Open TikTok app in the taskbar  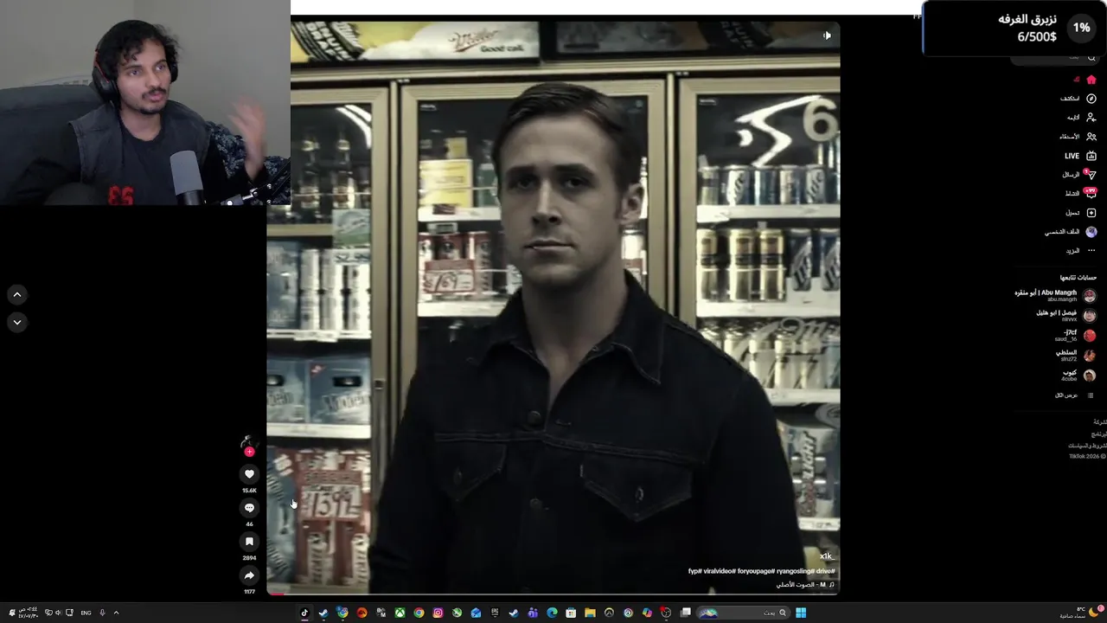coord(304,613)
